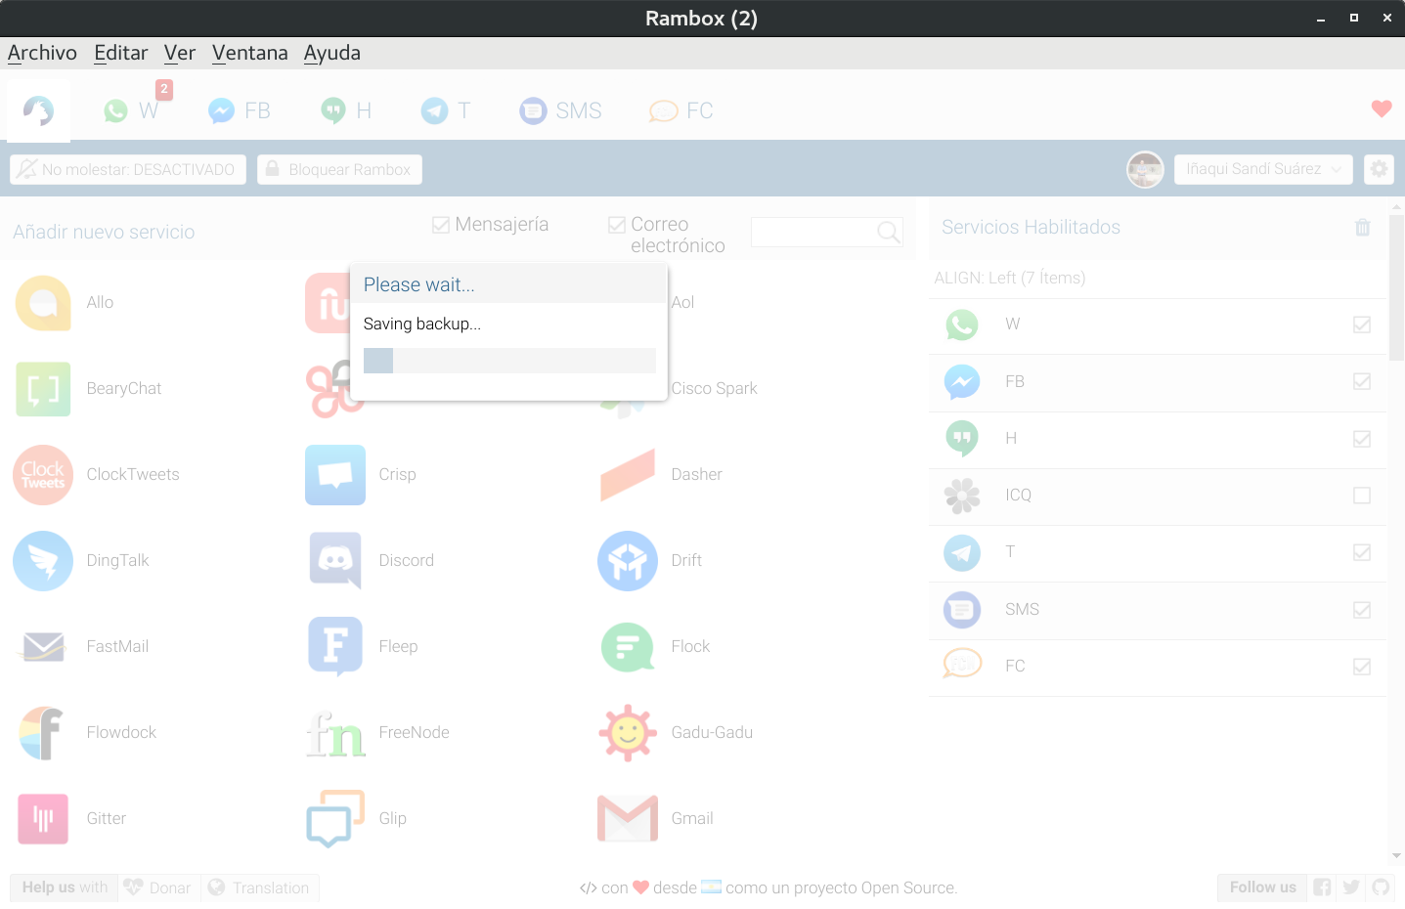
Task: Add the Allo service
Action: (43, 303)
